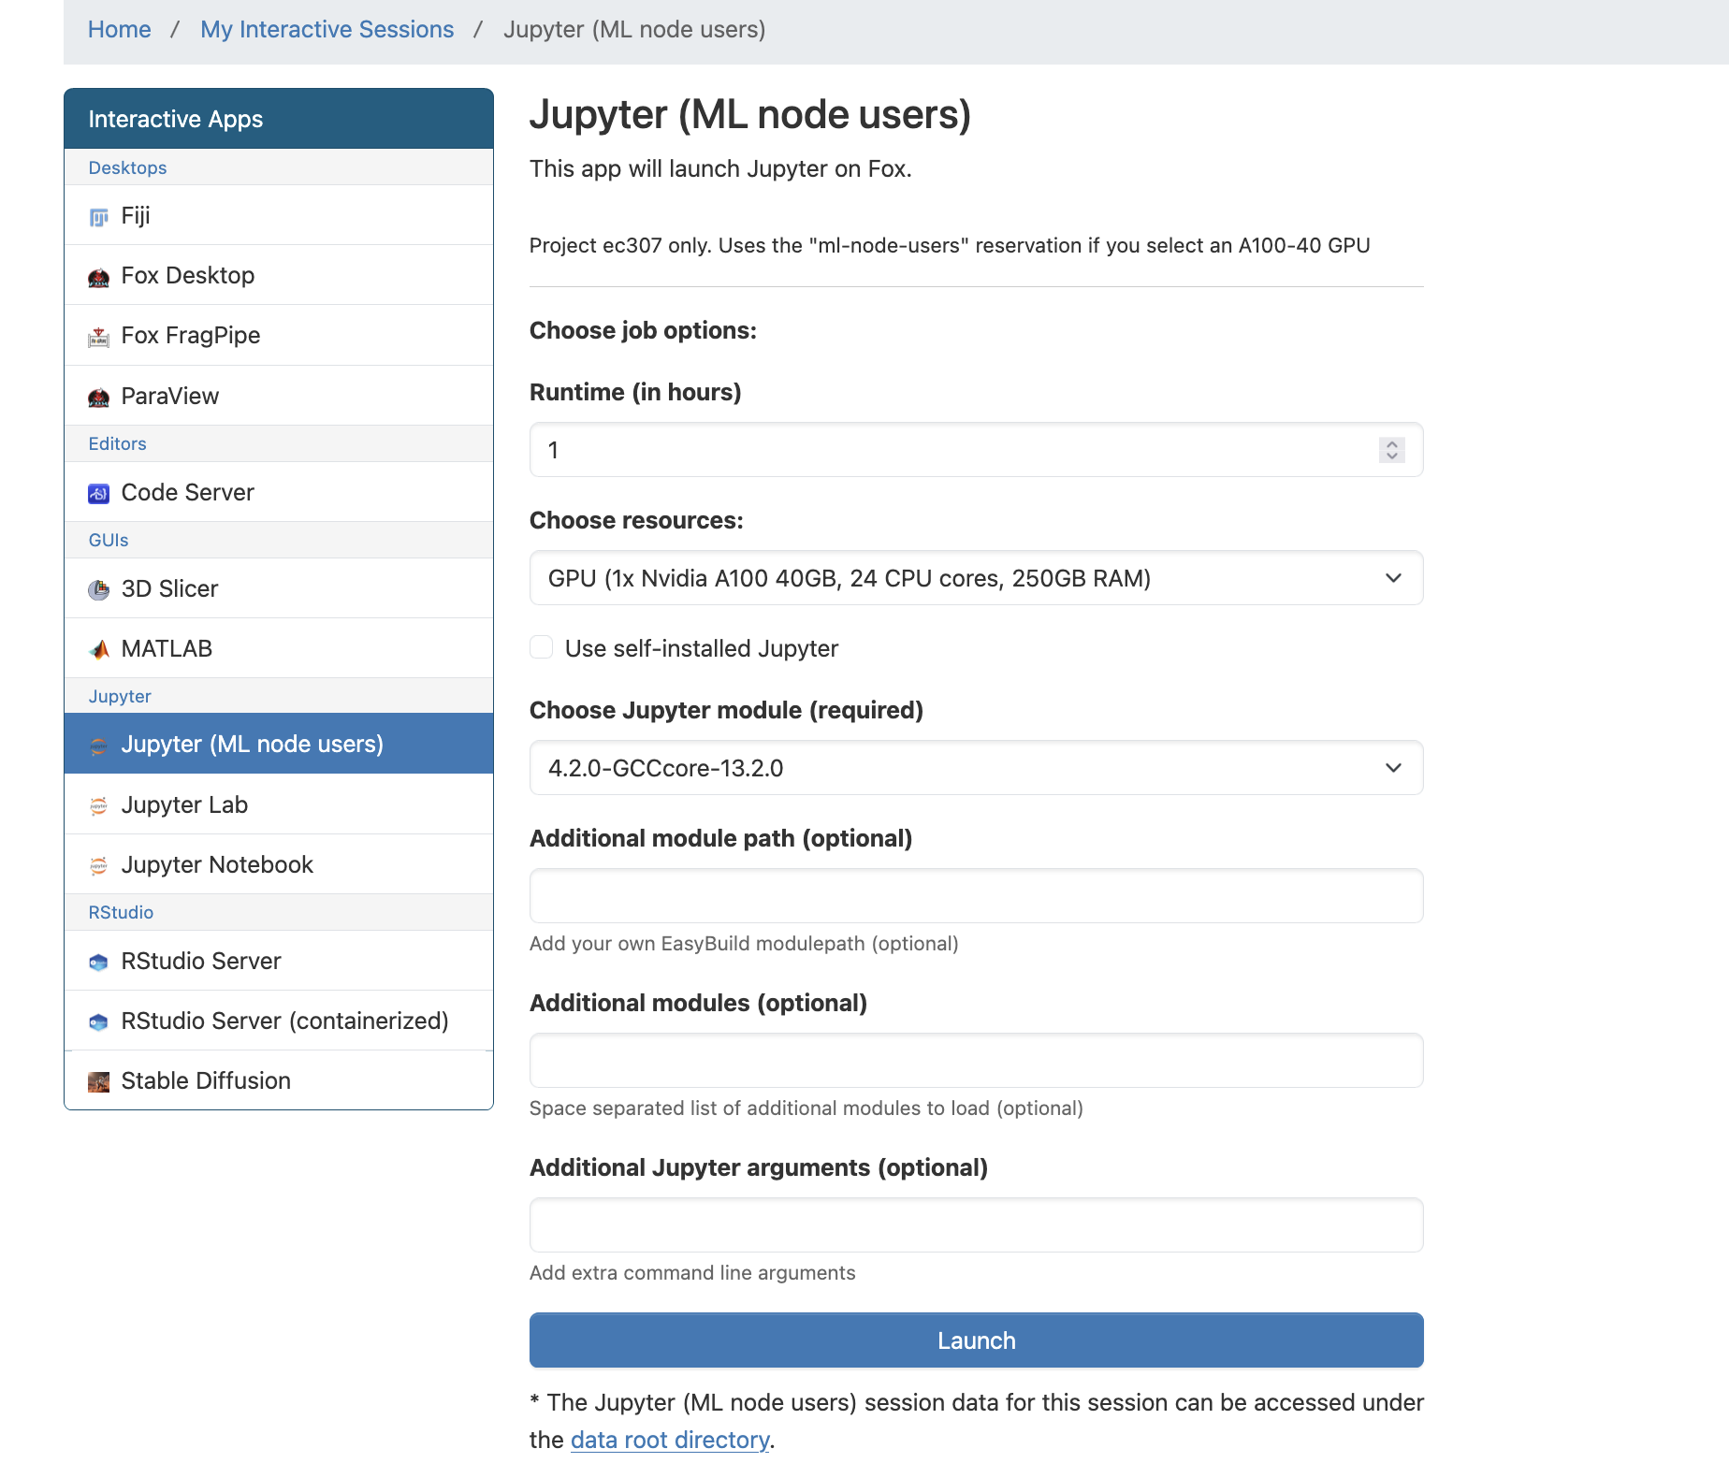Go to My Interactive Sessions breadcrumb

327,30
